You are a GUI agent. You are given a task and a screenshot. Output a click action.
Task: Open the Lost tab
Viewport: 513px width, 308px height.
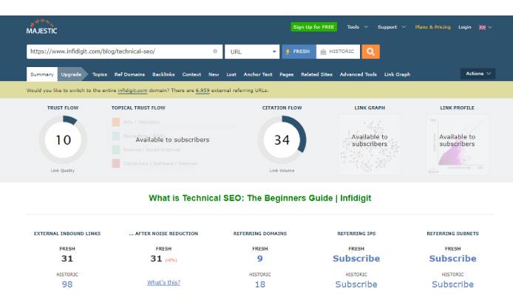(231, 74)
